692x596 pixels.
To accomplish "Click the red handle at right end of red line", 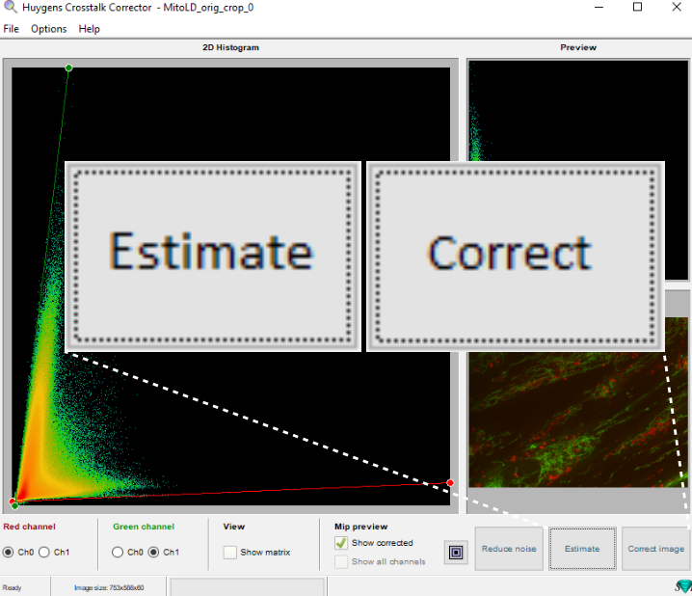I will (x=450, y=482).
